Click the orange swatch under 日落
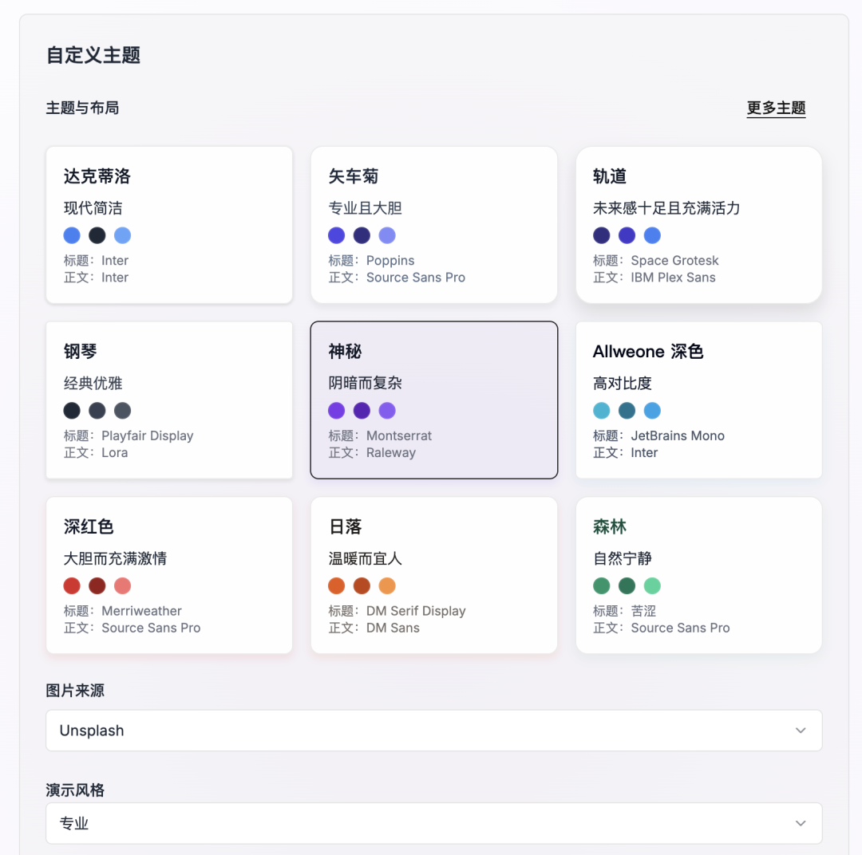 coord(336,585)
